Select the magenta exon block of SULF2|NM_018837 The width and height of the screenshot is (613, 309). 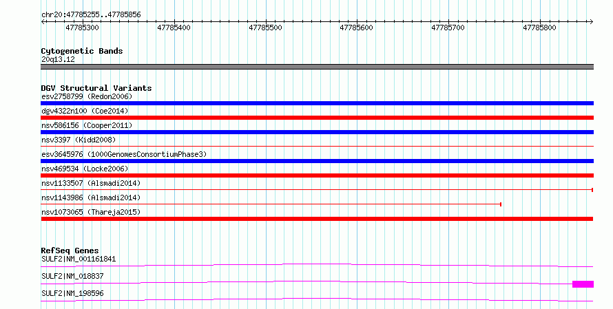click(583, 284)
